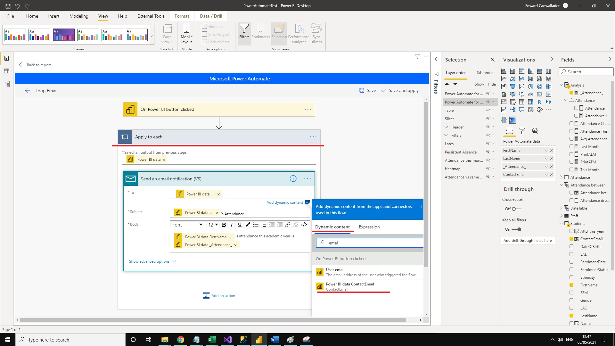The width and height of the screenshot is (615, 346).
Task: Check the Last Month measure
Action: pos(571,146)
